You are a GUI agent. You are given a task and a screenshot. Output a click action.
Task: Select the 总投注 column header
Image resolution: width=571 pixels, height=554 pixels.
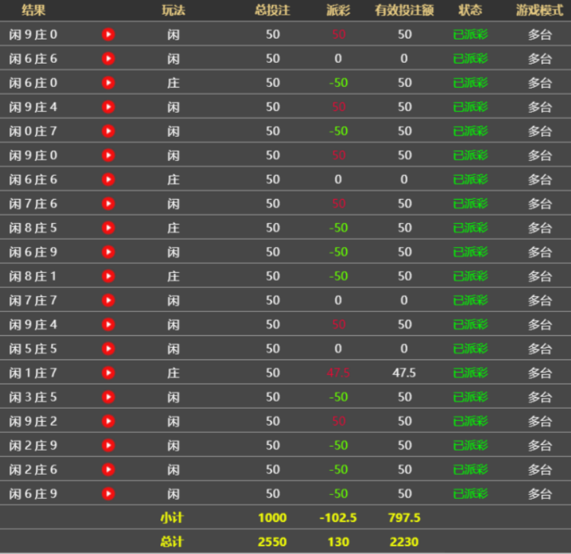pyautogui.click(x=273, y=10)
